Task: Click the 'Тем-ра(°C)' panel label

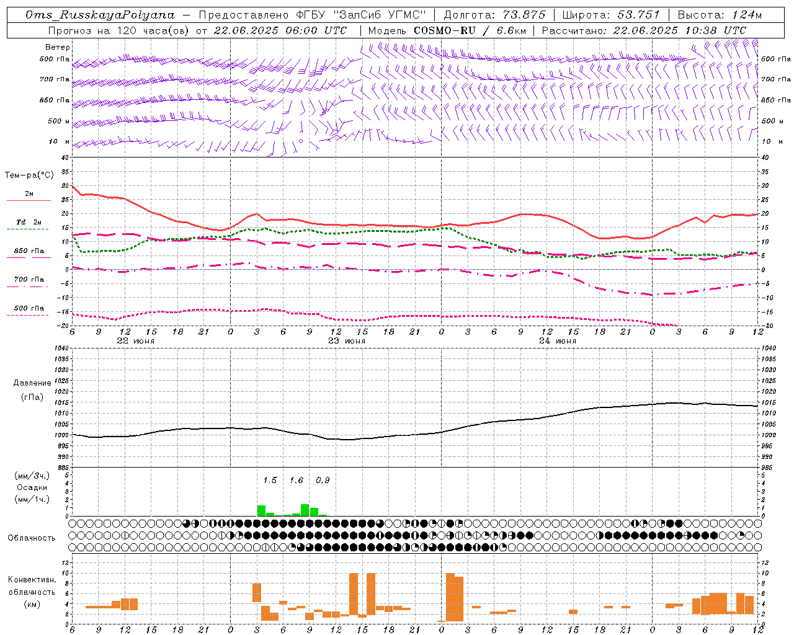Action: 29,175
